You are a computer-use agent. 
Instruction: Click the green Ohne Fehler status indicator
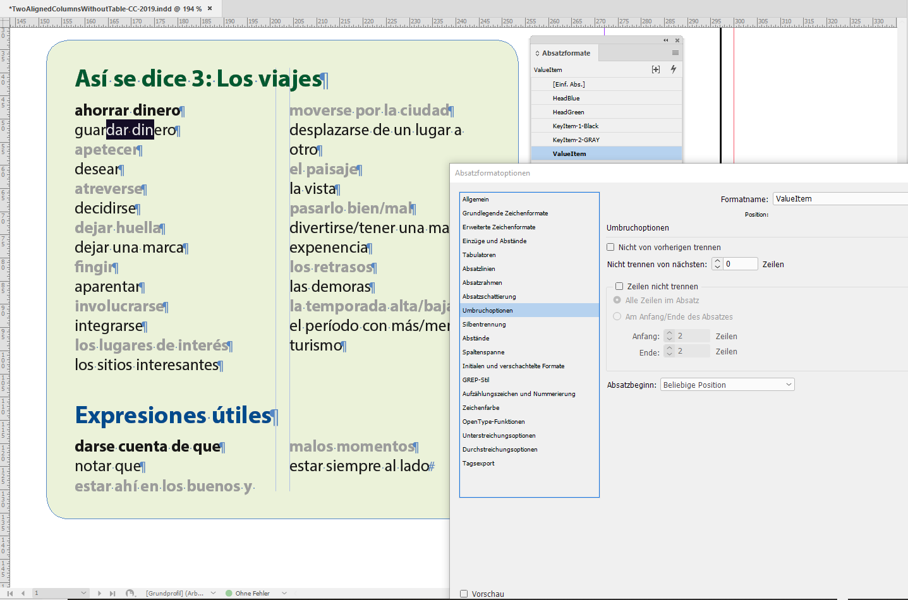point(229,593)
